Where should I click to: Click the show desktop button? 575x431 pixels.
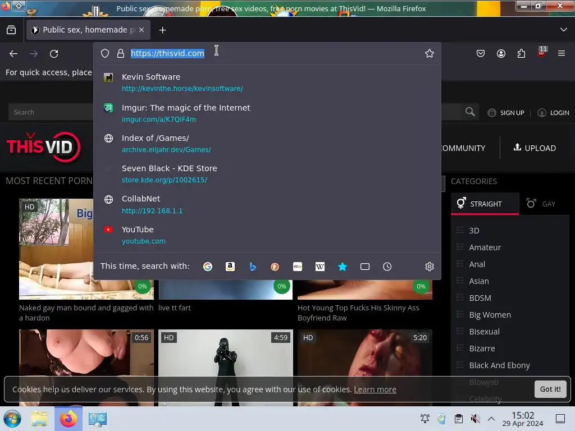(560, 419)
